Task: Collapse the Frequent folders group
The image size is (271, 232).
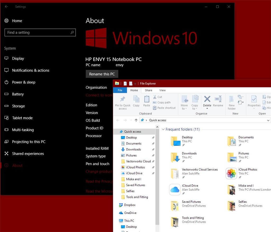Action: click(x=163, y=130)
